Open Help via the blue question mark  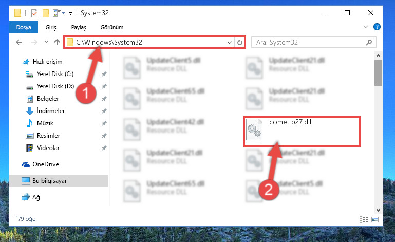(377, 27)
